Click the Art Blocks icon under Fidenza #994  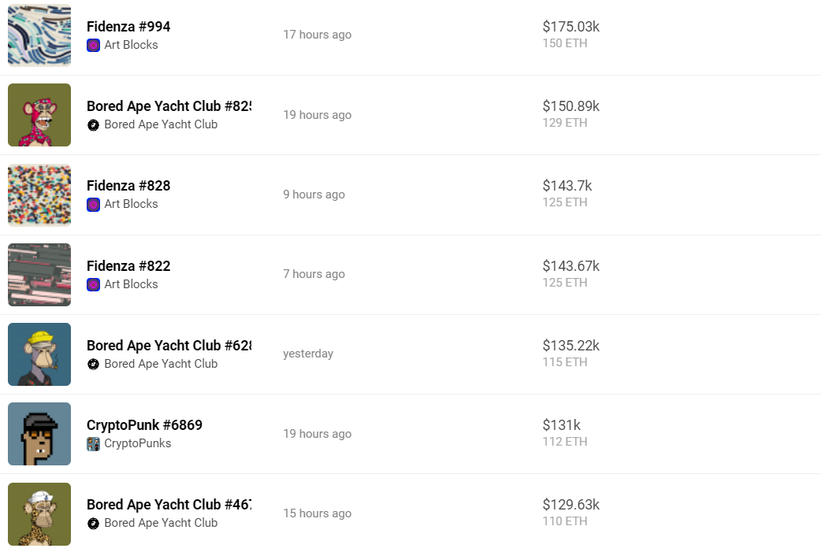[93, 45]
